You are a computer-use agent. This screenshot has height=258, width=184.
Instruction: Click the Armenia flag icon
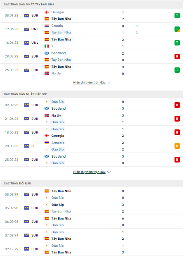click(47, 143)
